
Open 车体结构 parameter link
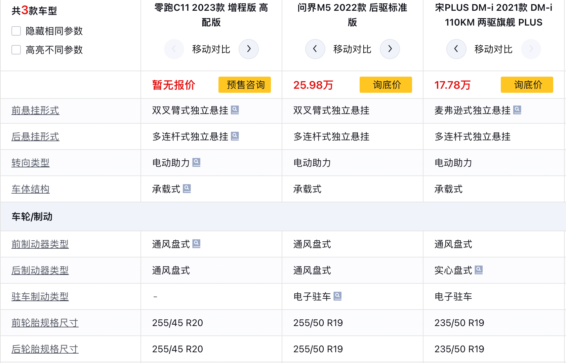point(31,189)
